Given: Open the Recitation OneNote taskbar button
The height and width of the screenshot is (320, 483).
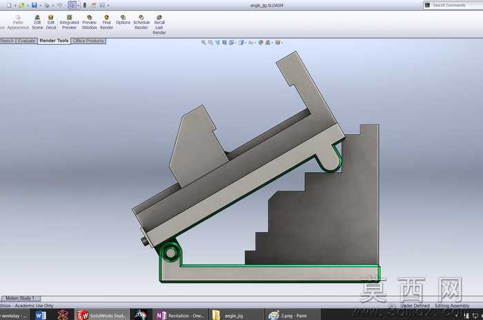Looking at the screenshot, I should click(x=180, y=315).
